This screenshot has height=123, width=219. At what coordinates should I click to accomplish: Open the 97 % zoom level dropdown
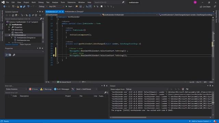tap(50, 82)
